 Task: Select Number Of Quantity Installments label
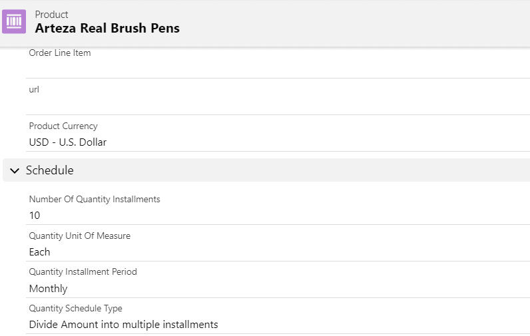click(95, 199)
